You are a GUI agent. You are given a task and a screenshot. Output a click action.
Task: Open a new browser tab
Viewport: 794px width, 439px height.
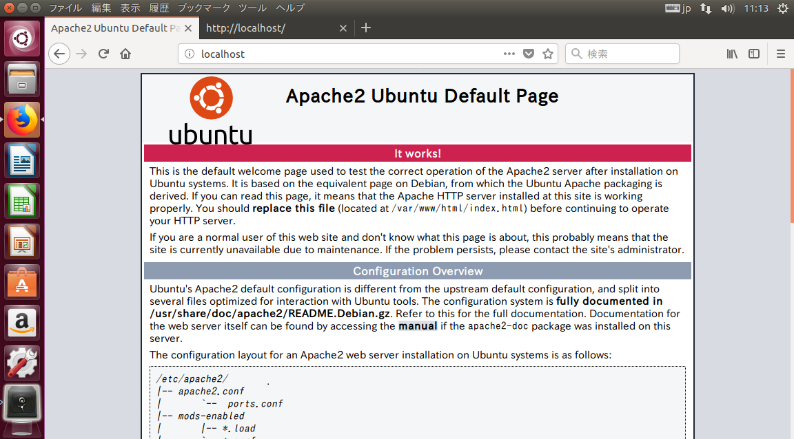366,28
